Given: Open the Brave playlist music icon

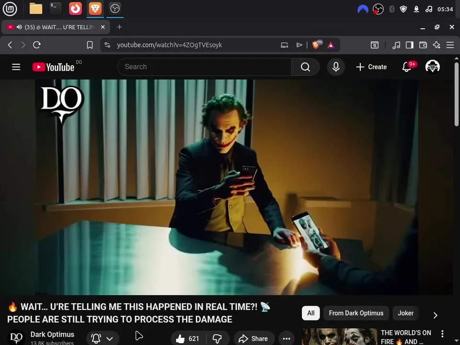Looking at the screenshot, I should point(396,45).
